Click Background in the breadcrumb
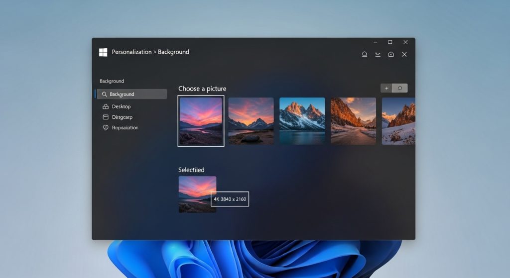The image size is (510, 278). tap(173, 52)
